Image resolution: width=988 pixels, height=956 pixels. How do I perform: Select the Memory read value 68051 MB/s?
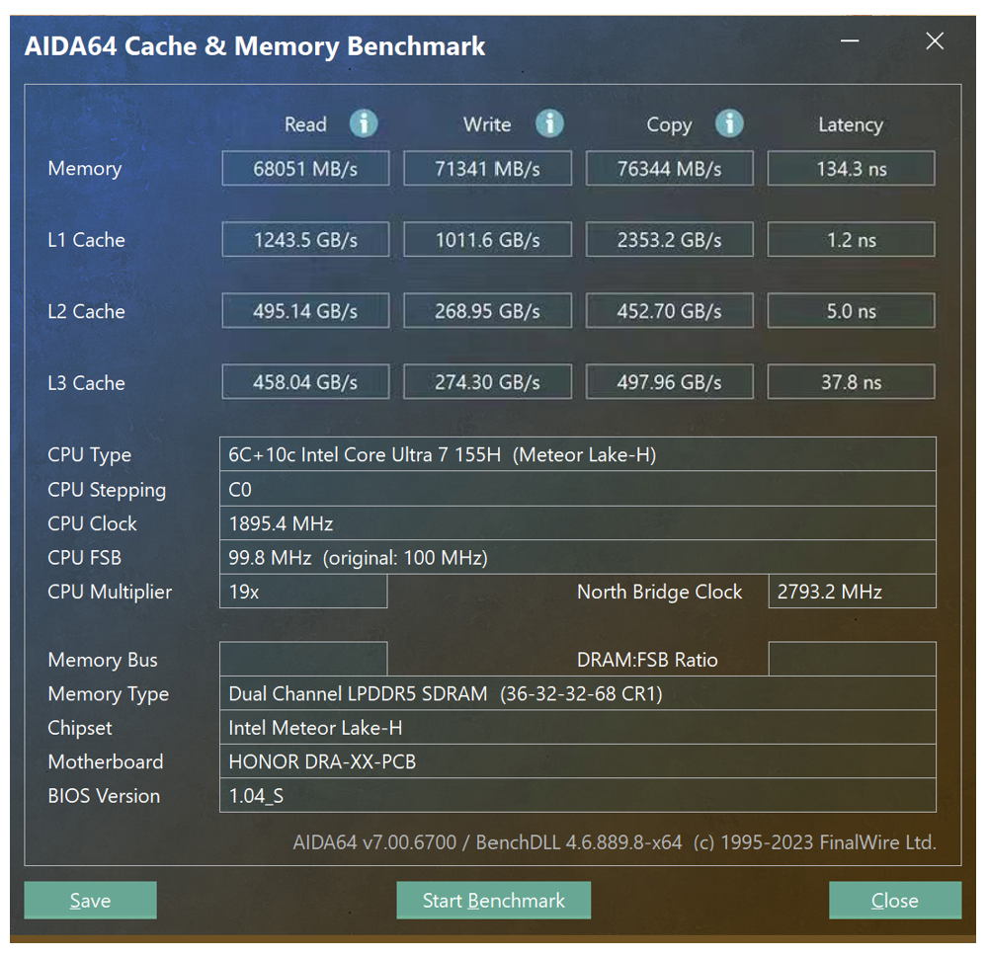305,168
